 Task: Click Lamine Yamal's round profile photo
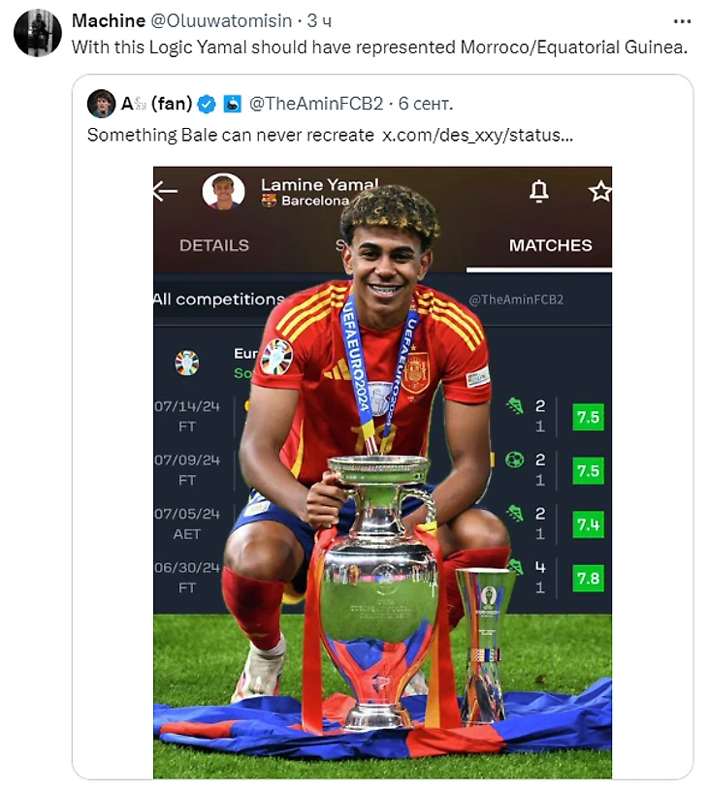click(x=223, y=191)
